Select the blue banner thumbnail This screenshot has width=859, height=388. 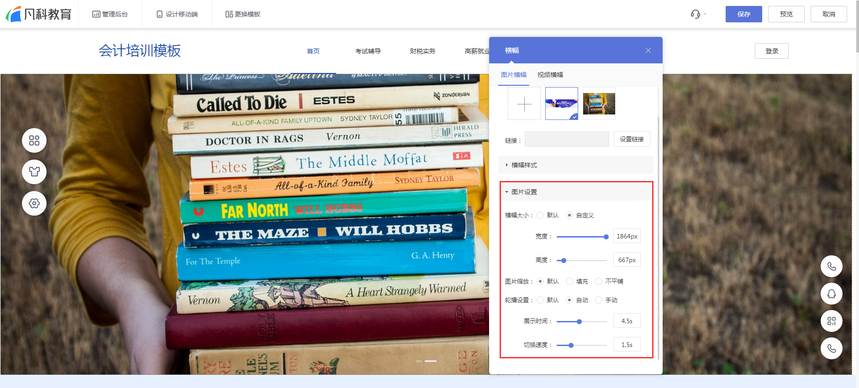(x=562, y=103)
